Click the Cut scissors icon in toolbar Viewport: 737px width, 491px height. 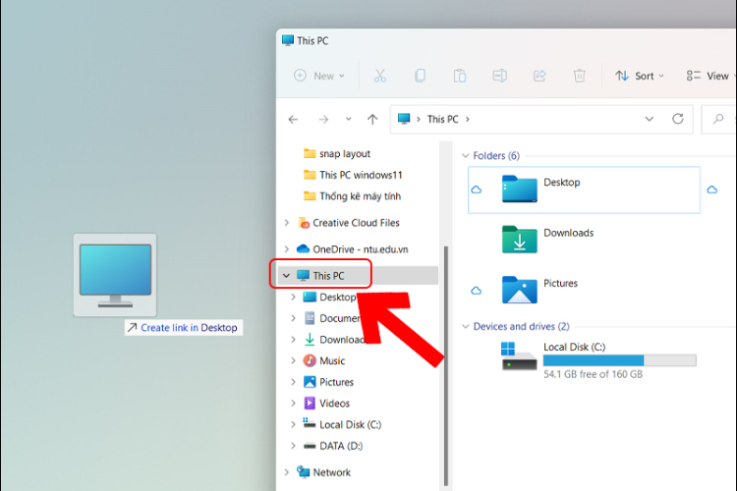[379, 76]
